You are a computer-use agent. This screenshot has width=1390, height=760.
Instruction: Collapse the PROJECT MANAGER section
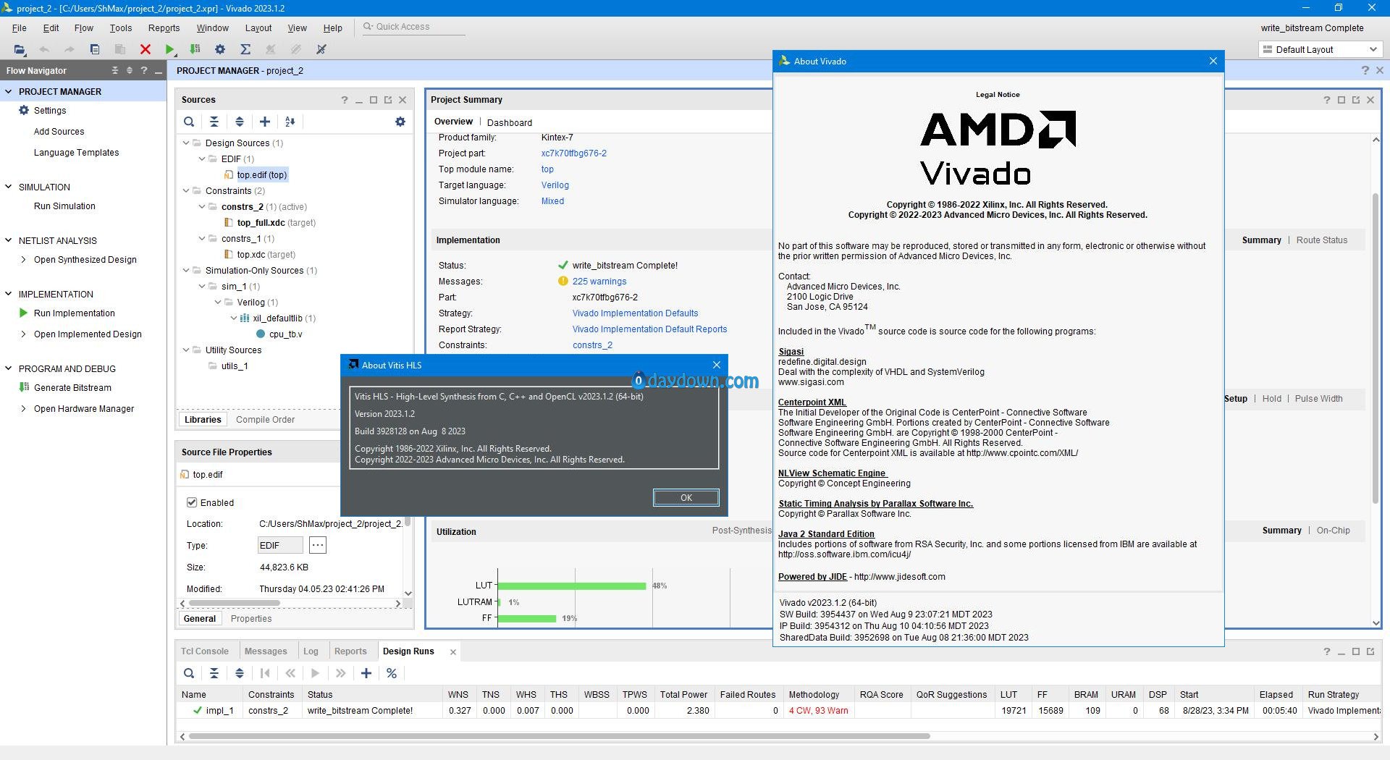9,91
